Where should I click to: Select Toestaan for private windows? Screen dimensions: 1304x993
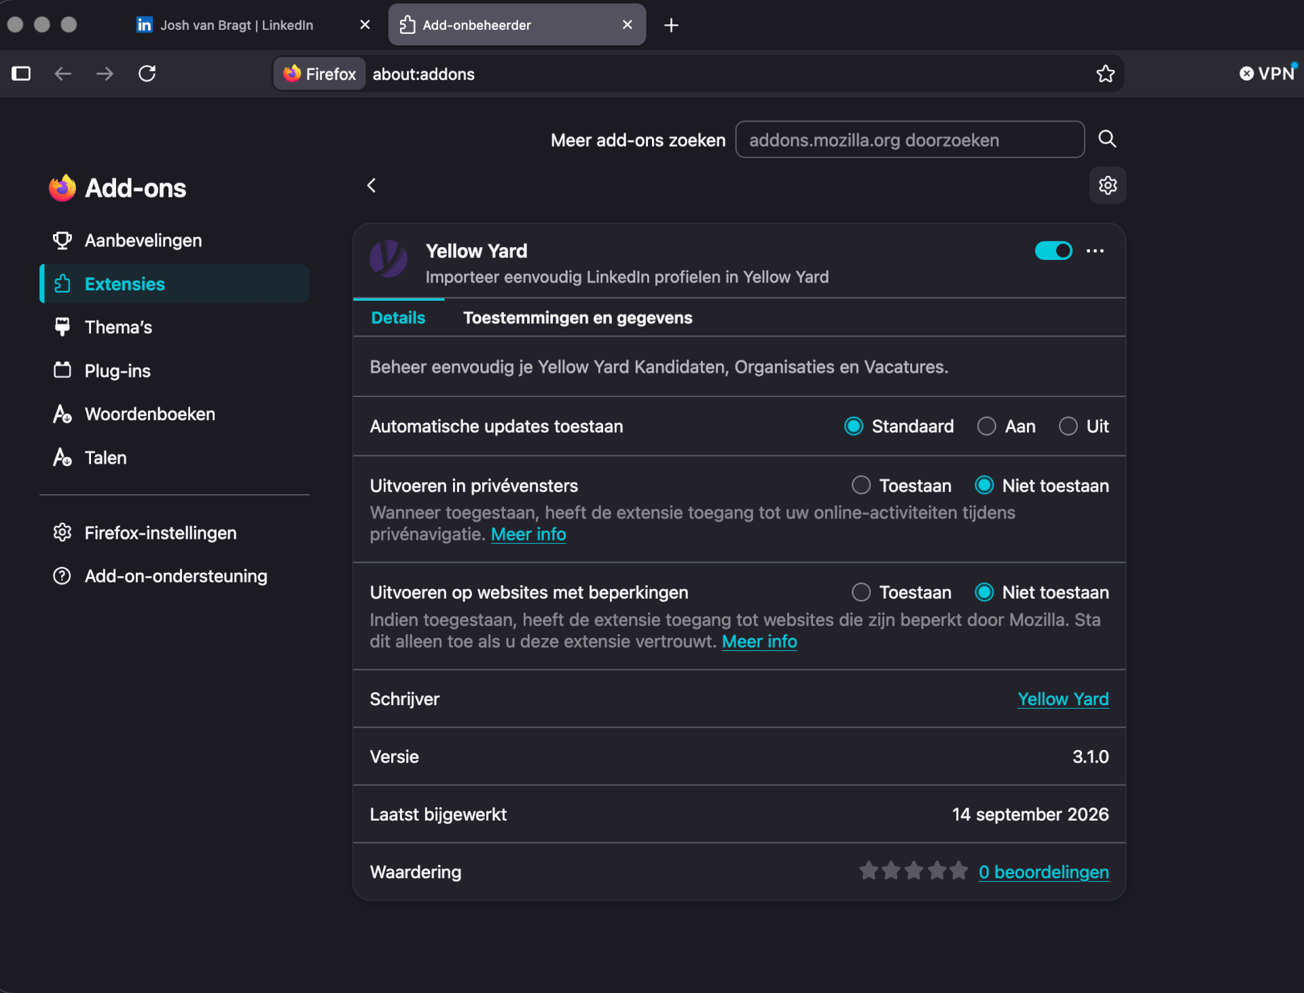pyautogui.click(x=861, y=485)
